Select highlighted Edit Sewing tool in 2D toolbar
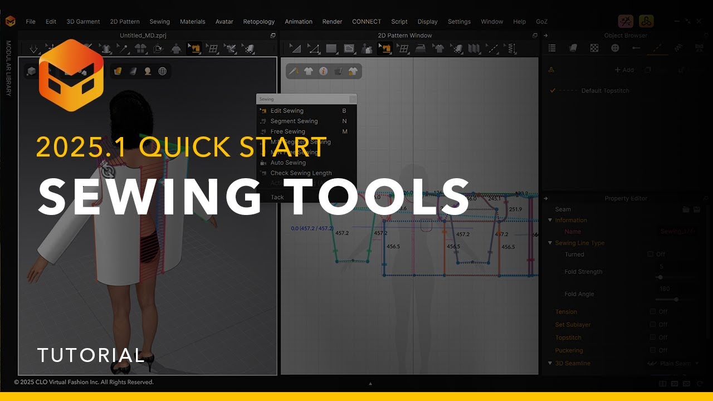 coord(385,48)
